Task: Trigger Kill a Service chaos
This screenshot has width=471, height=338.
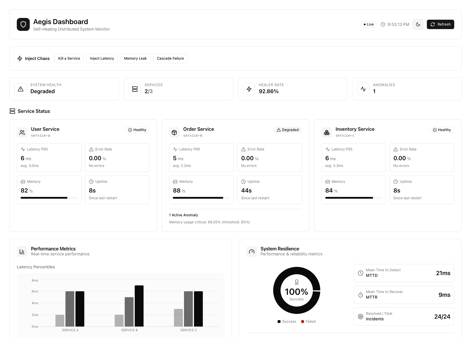Action: tap(69, 58)
